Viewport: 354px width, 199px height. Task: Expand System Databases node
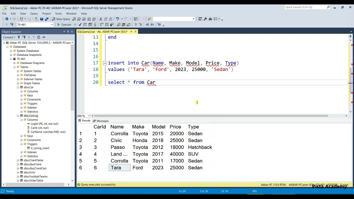[11, 51]
